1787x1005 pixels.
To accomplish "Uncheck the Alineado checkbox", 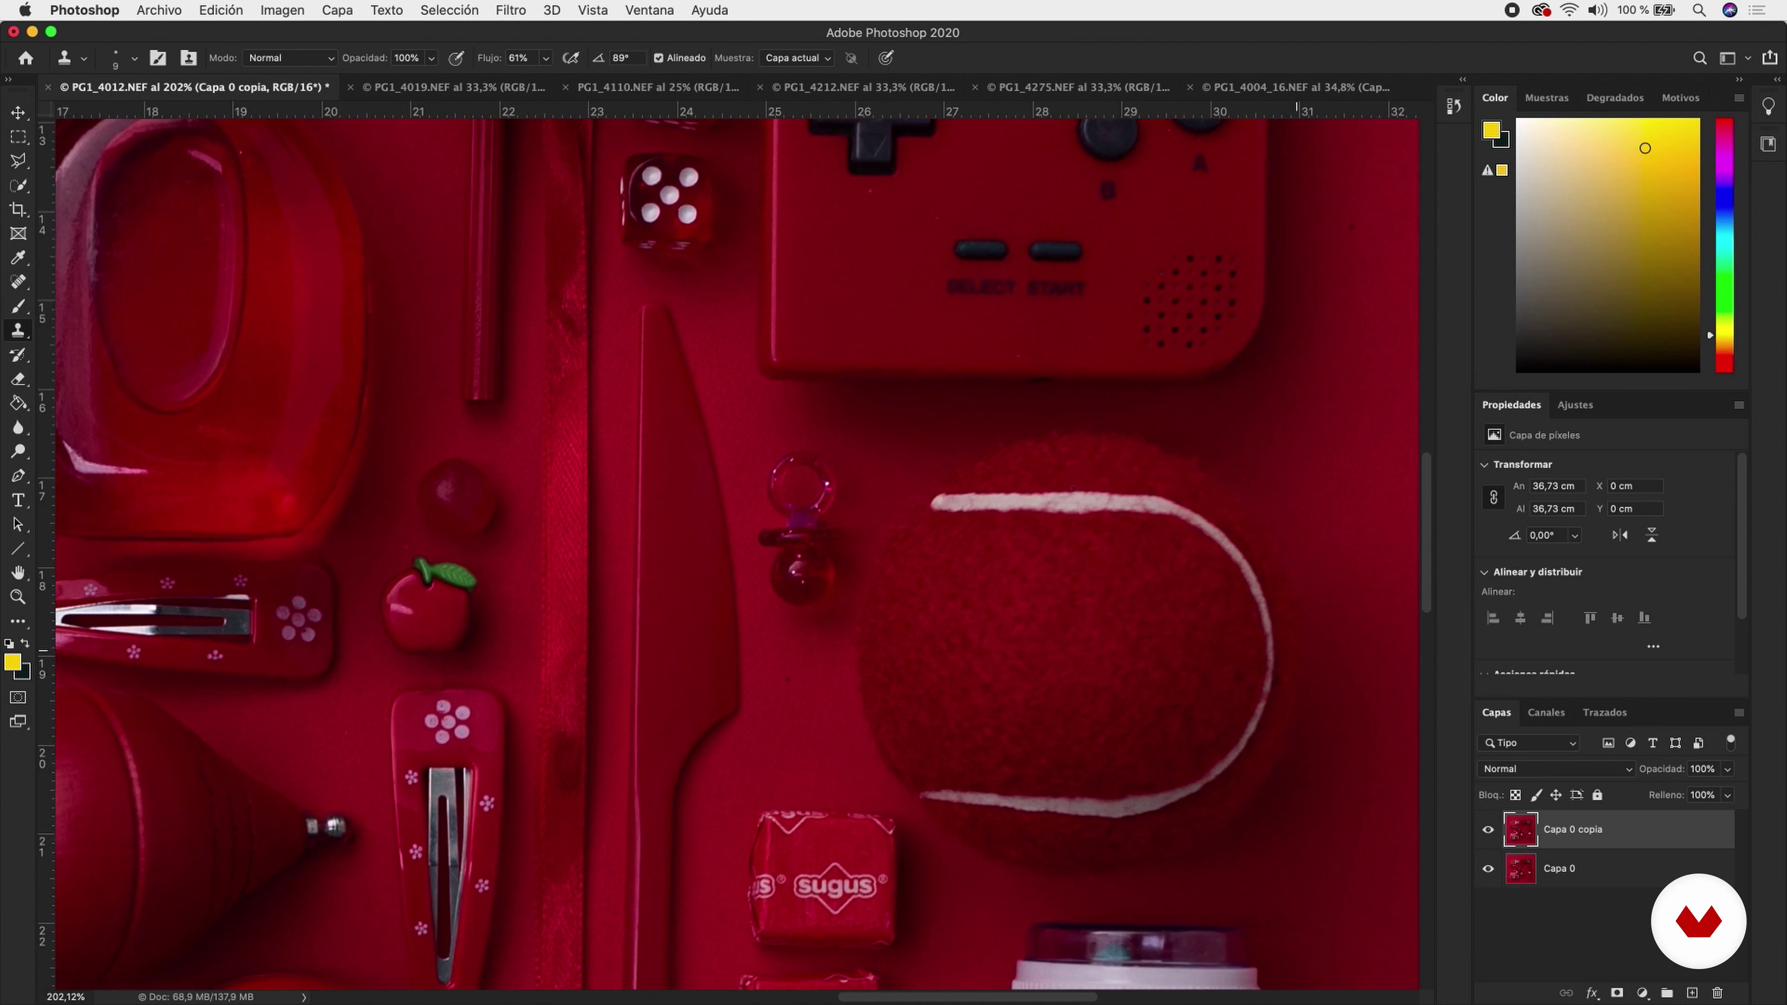I will [658, 58].
